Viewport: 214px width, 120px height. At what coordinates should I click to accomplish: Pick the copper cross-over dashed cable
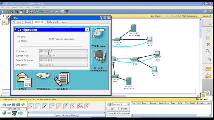[x=52, y=106]
